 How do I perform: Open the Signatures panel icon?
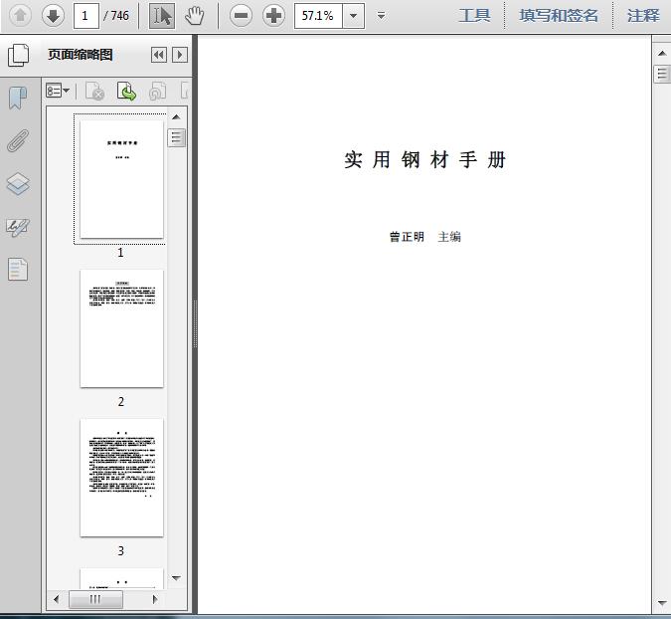pos(18,227)
